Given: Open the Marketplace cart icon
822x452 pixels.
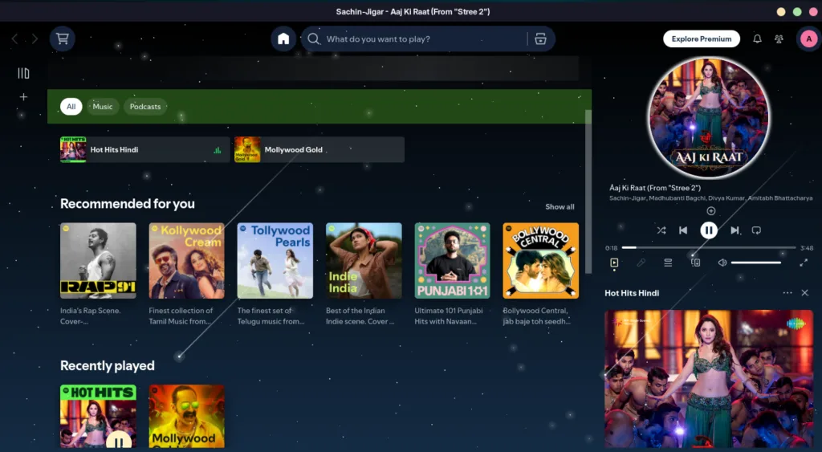Looking at the screenshot, I should (x=63, y=39).
